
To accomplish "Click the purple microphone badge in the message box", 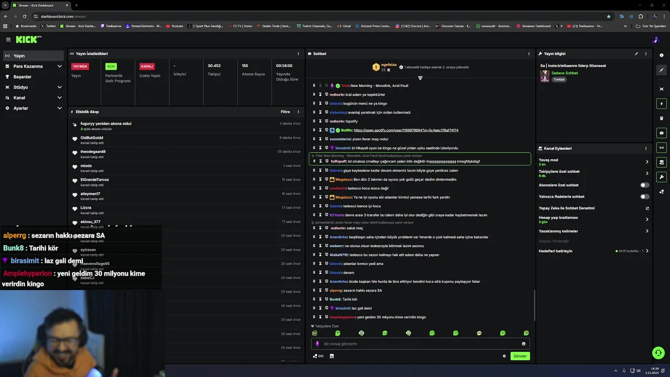I will [x=317, y=344].
